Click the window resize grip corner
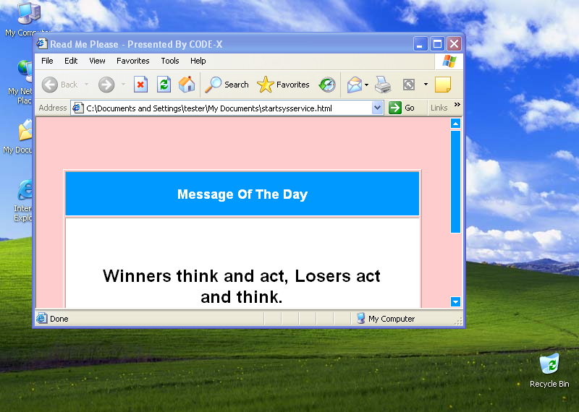Image resolution: width=579 pixels, height=412 pixels. tap(458, 322)
